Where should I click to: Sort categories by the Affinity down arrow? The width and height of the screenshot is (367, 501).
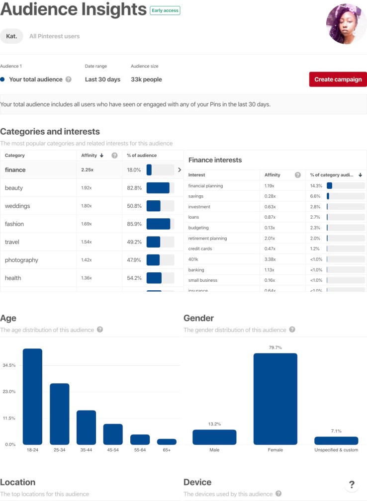coord(102,156)
